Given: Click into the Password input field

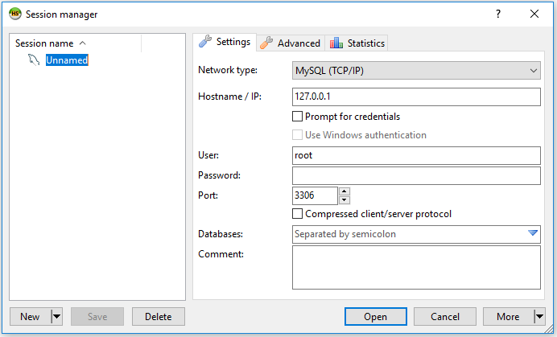Looking at the screenshot, I should click(x=416, y=175).
